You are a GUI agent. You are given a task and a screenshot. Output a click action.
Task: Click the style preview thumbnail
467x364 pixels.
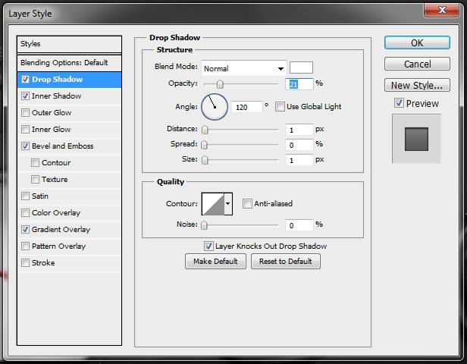tap(416, 139)
